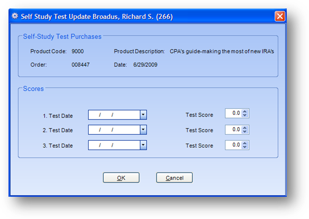Click into the 1. Test Date field

[x=114, y=115]
